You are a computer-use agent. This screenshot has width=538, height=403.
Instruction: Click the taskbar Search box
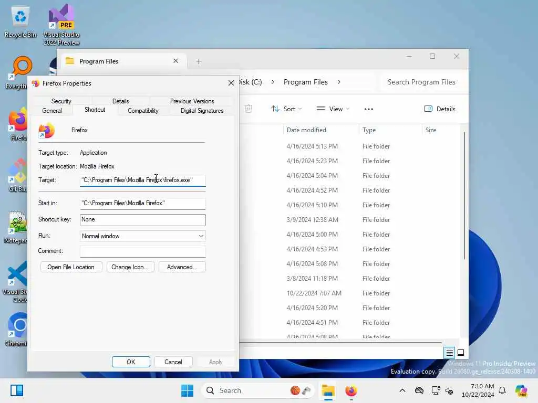click(258, 390)
